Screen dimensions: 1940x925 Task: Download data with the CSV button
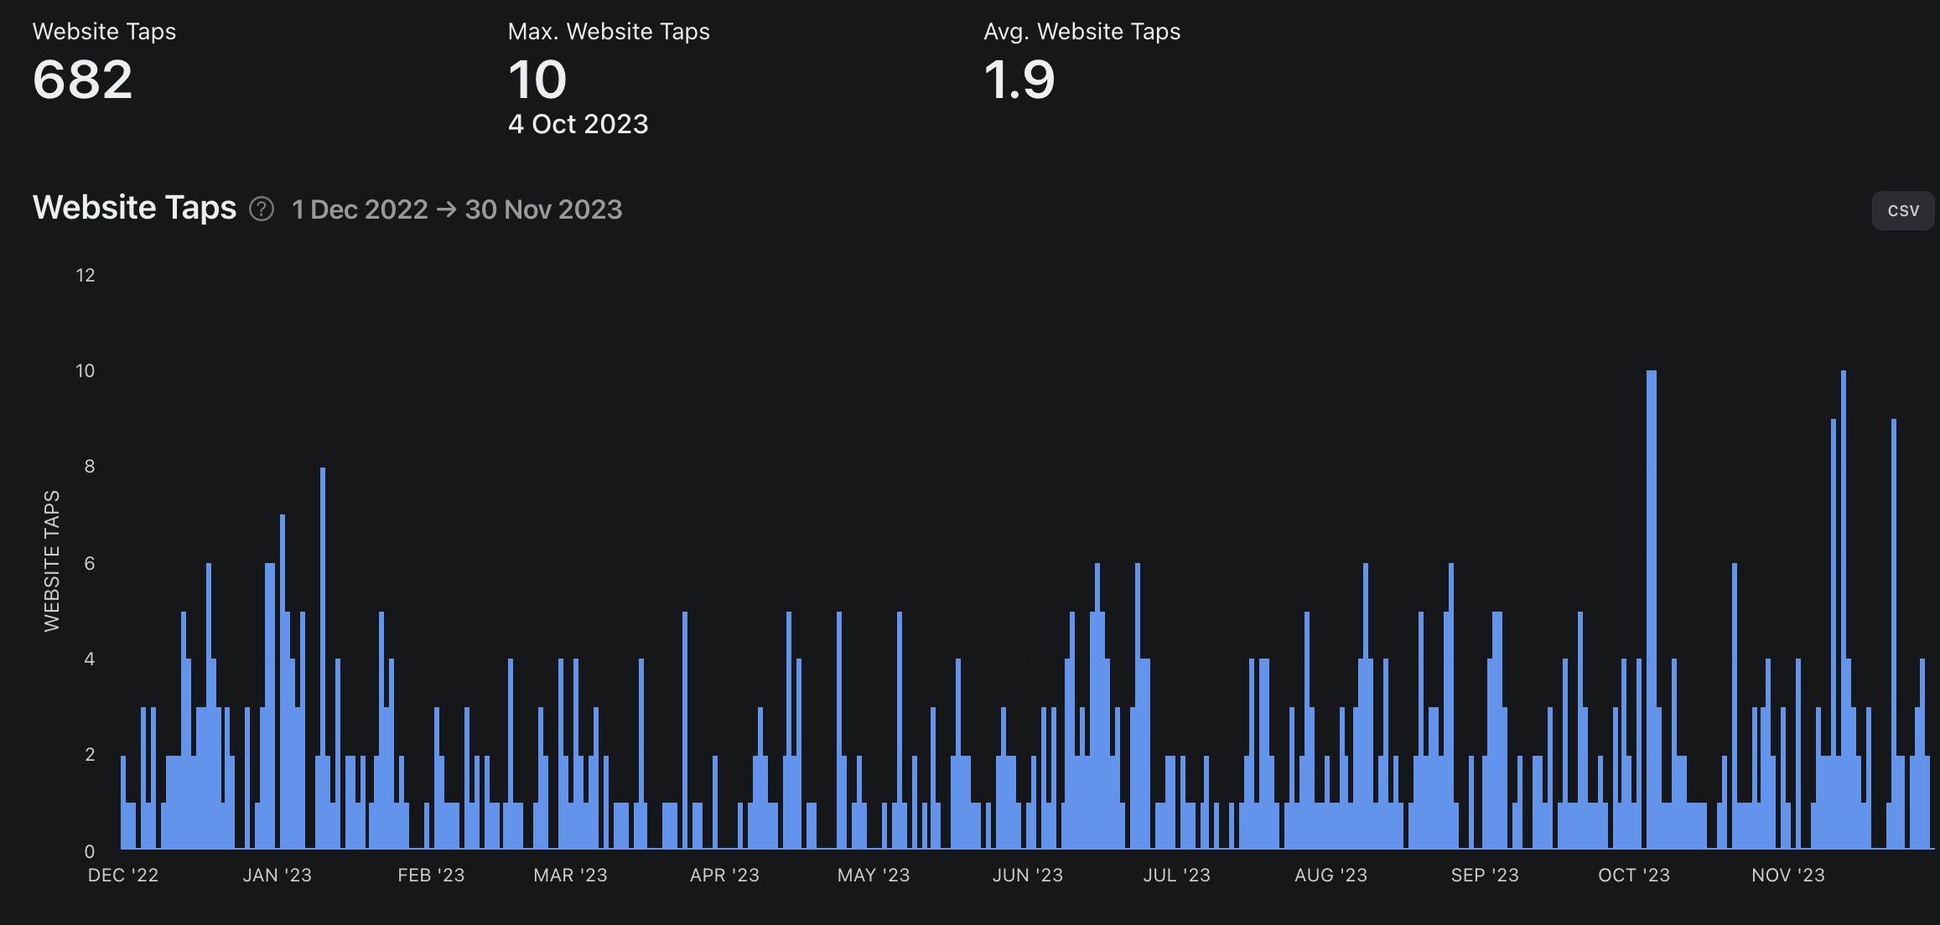1902,210
